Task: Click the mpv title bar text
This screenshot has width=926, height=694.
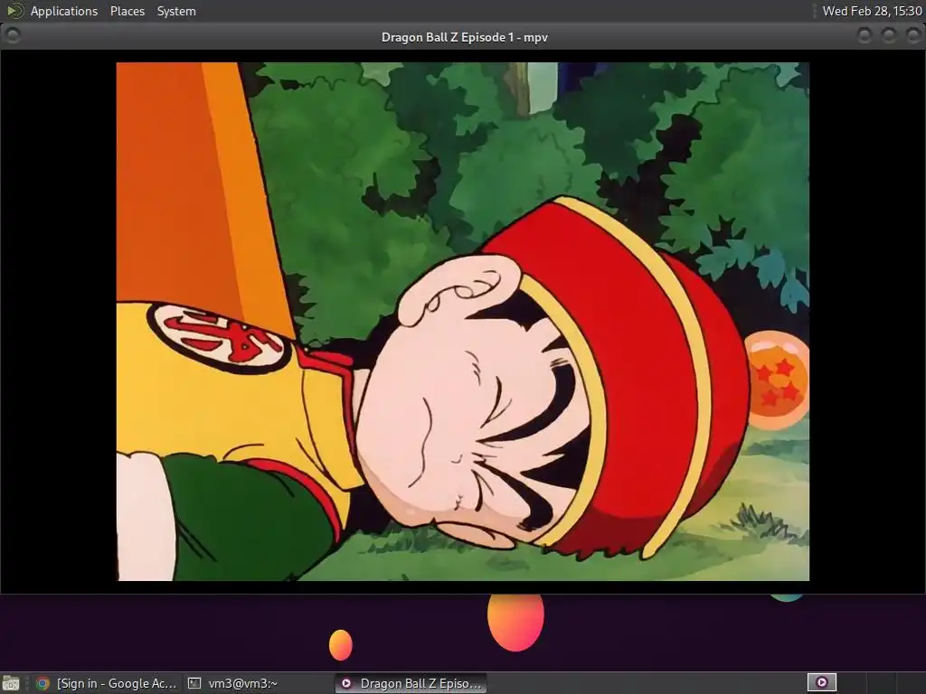Action: 464,37
